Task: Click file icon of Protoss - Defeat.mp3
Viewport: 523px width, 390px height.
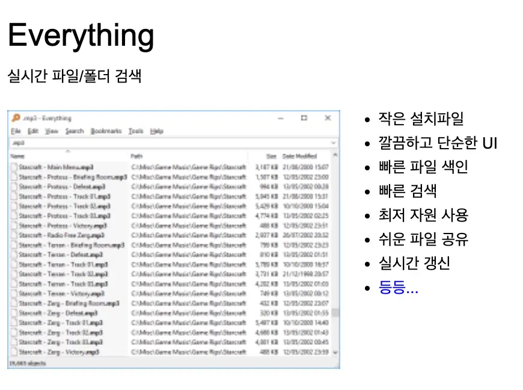Action: 14,187
